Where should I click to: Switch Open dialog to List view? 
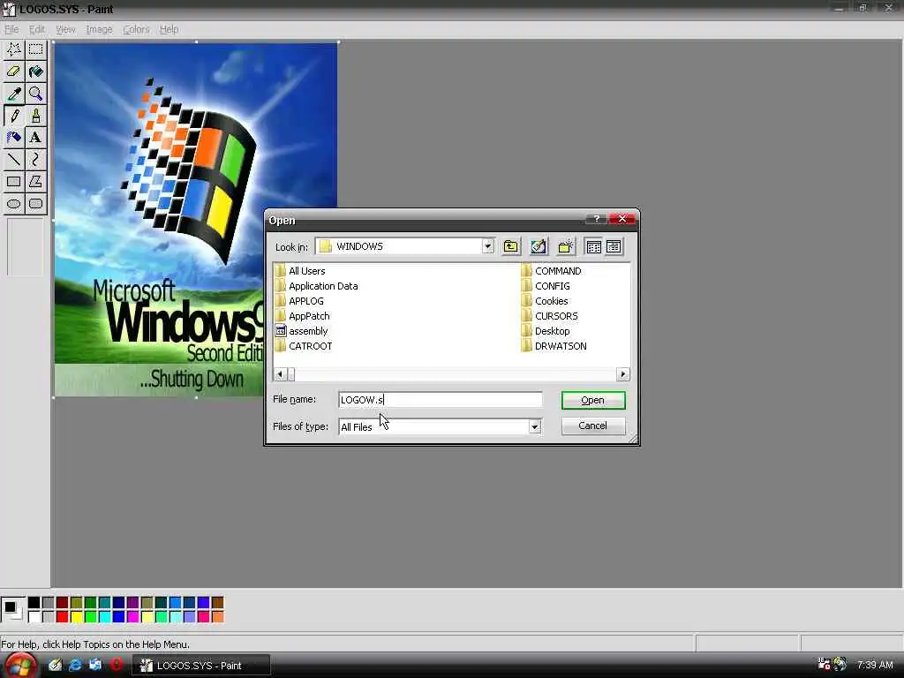click(x=594, y=247)
